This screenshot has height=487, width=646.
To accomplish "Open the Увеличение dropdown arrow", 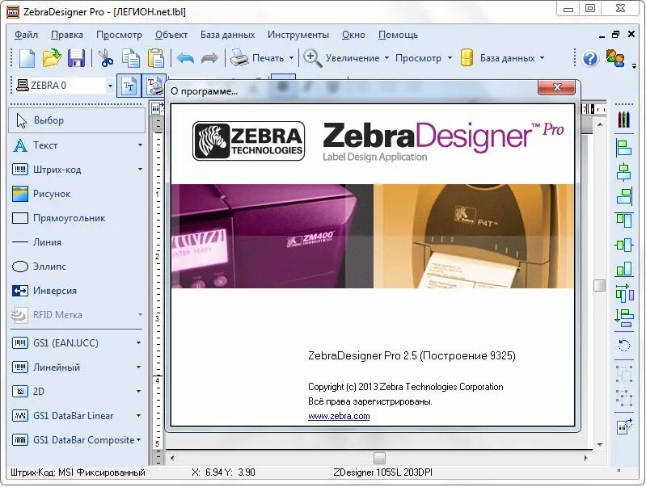I will 386,58.
